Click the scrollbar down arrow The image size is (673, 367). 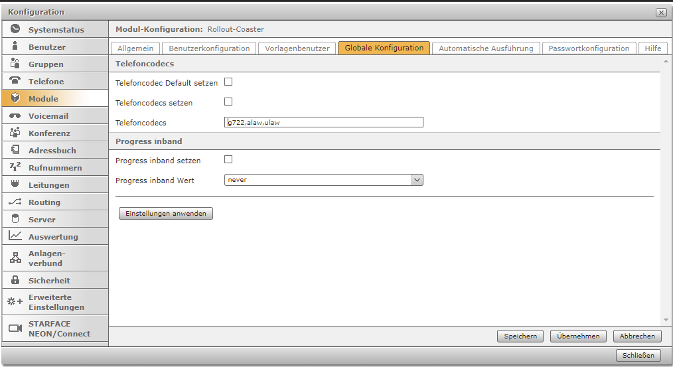(x=666, y=320)
